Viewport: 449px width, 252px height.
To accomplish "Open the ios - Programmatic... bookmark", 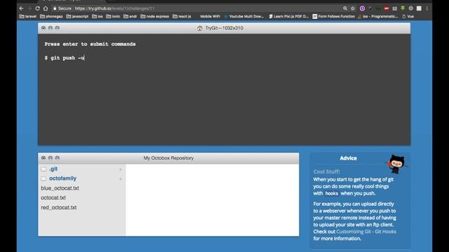I will 377,16.
